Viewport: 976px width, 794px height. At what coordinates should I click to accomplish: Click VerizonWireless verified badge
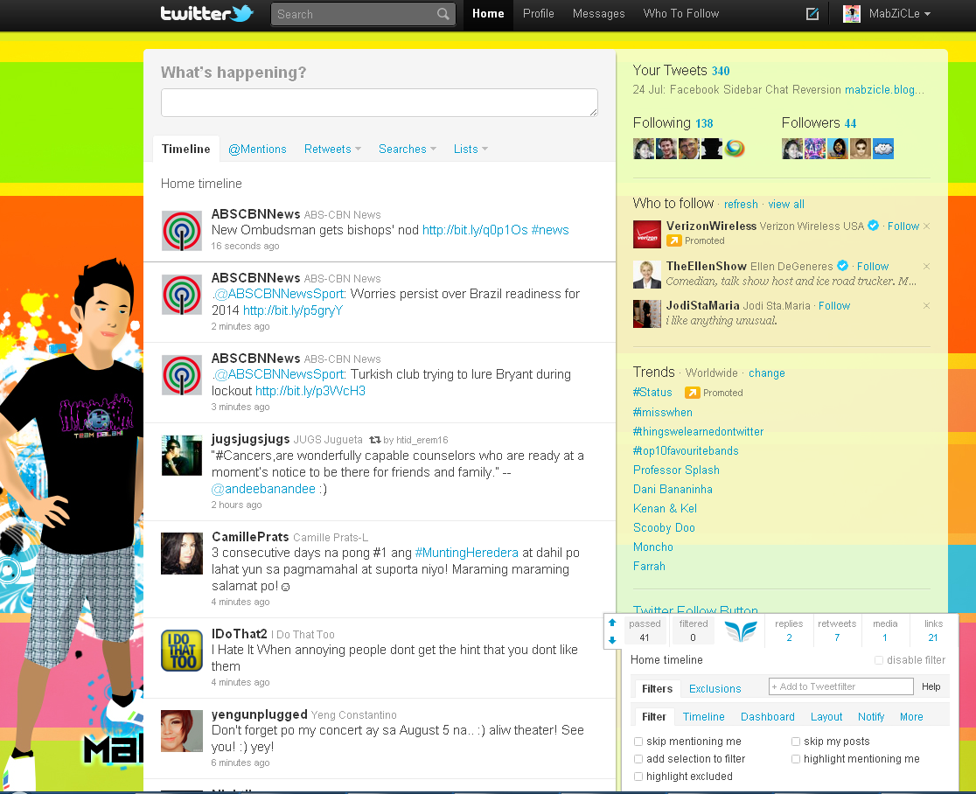coord(874,226)
